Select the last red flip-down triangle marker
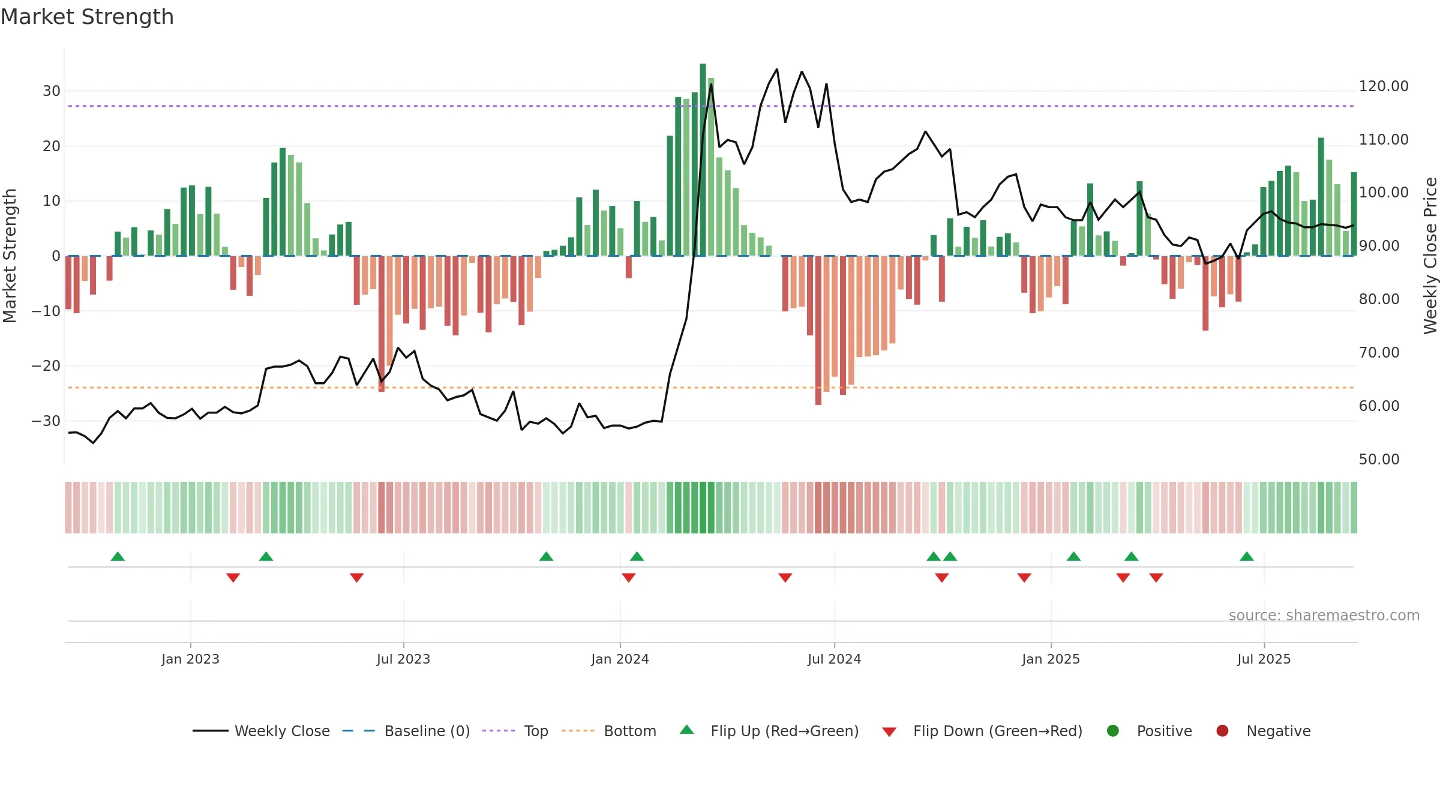This screenshot has height=810, width=1440. coord(1156,578)
